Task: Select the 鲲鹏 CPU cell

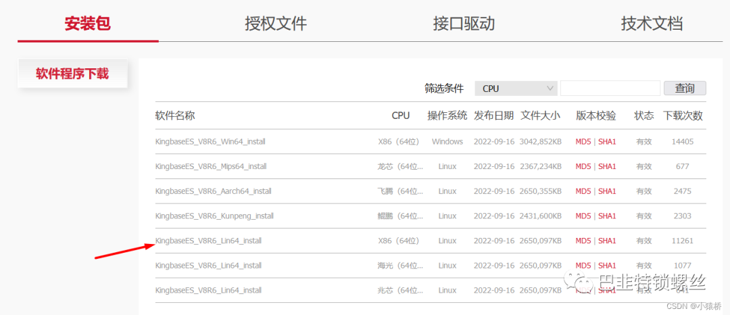Action: click(400, 216)
